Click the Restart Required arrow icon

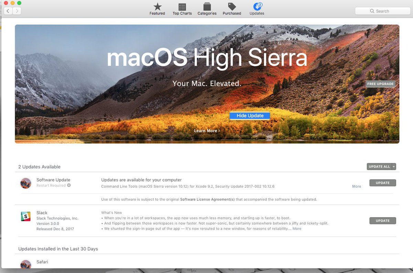(x=69, y=185)
